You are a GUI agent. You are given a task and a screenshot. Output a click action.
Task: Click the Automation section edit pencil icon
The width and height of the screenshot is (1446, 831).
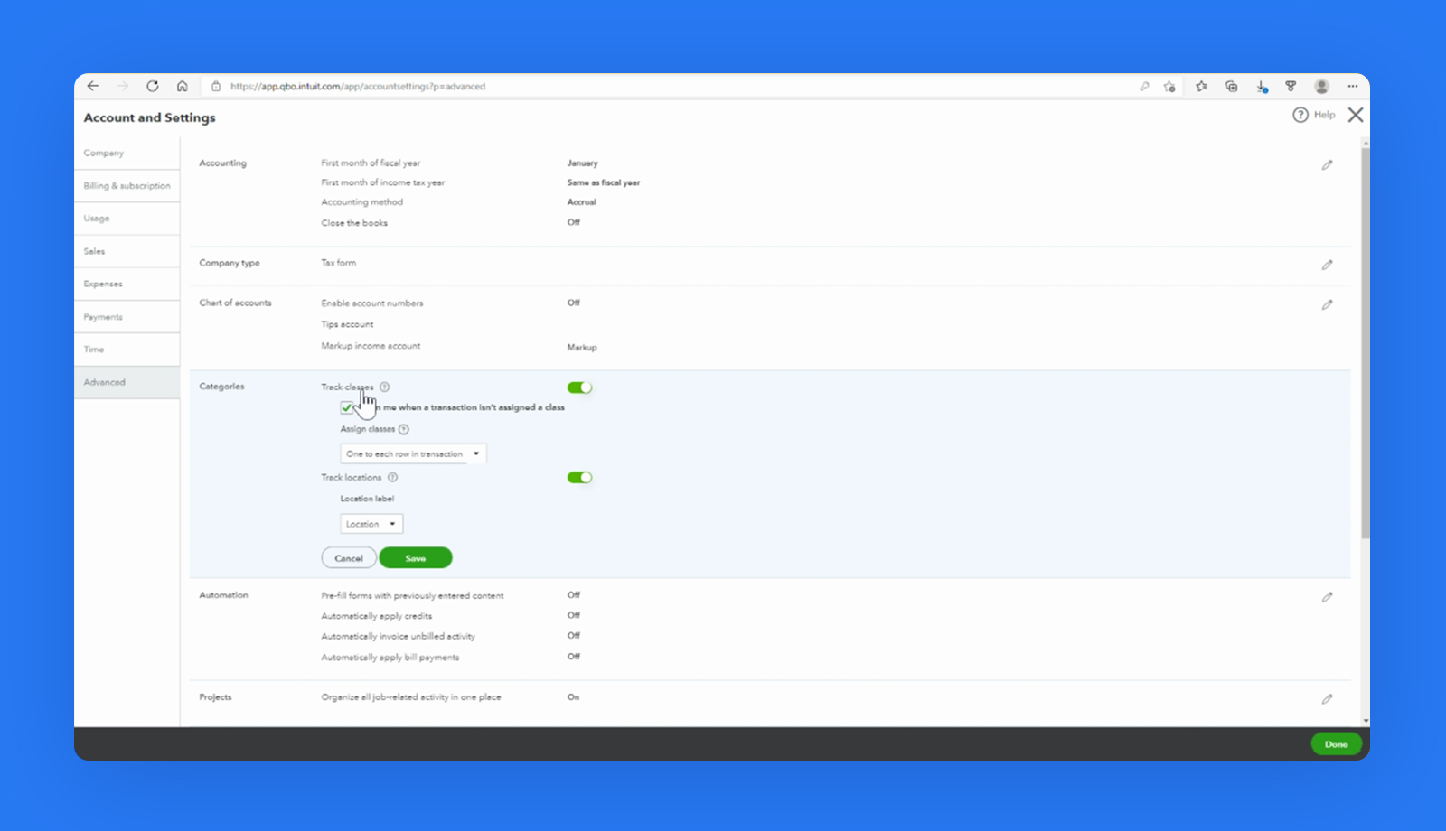tap(1328, 597)
